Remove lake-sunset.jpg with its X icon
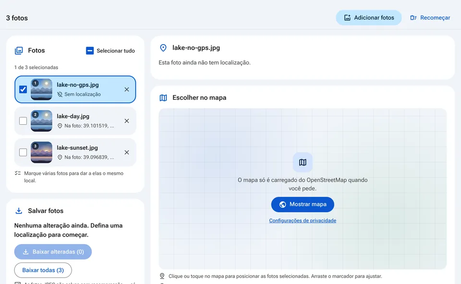Image resolution: width=461 pixels, height=284 pixels. coord(127,152)
